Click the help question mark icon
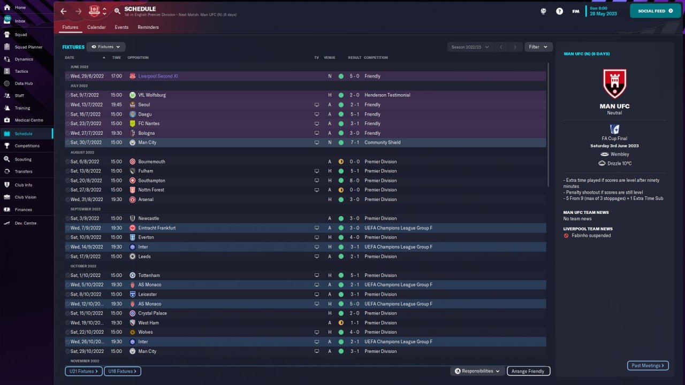 559,11
